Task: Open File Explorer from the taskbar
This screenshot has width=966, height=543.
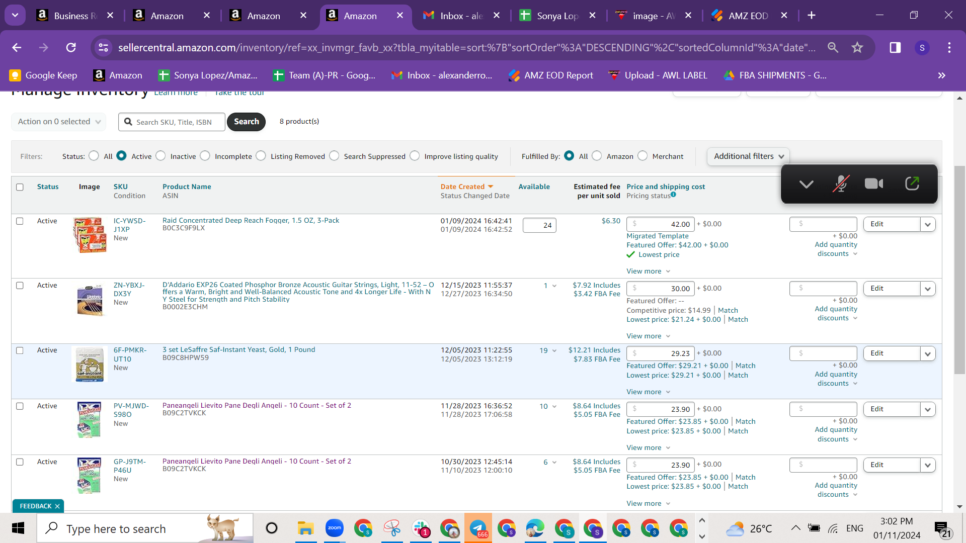Action: (x=305, y=528)
